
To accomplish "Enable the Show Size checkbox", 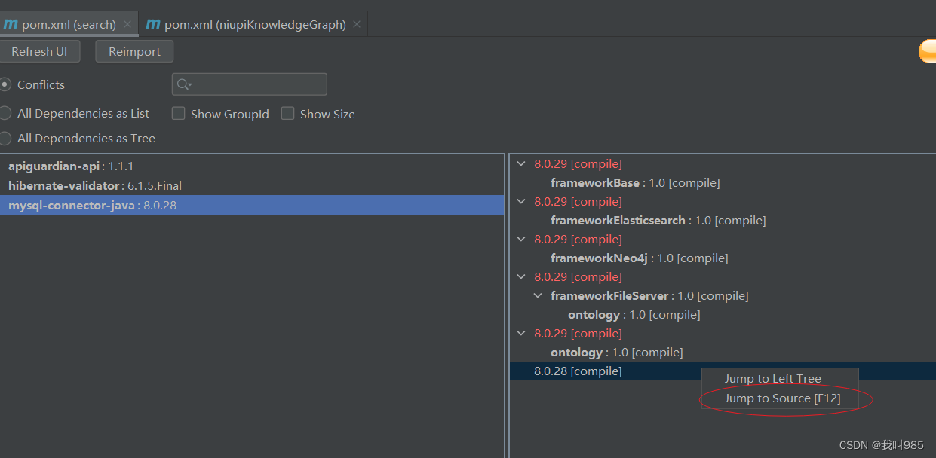I will [x=287, y=112].
